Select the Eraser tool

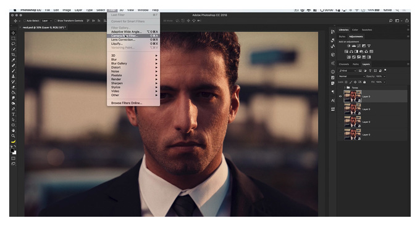tap(13, 87)
